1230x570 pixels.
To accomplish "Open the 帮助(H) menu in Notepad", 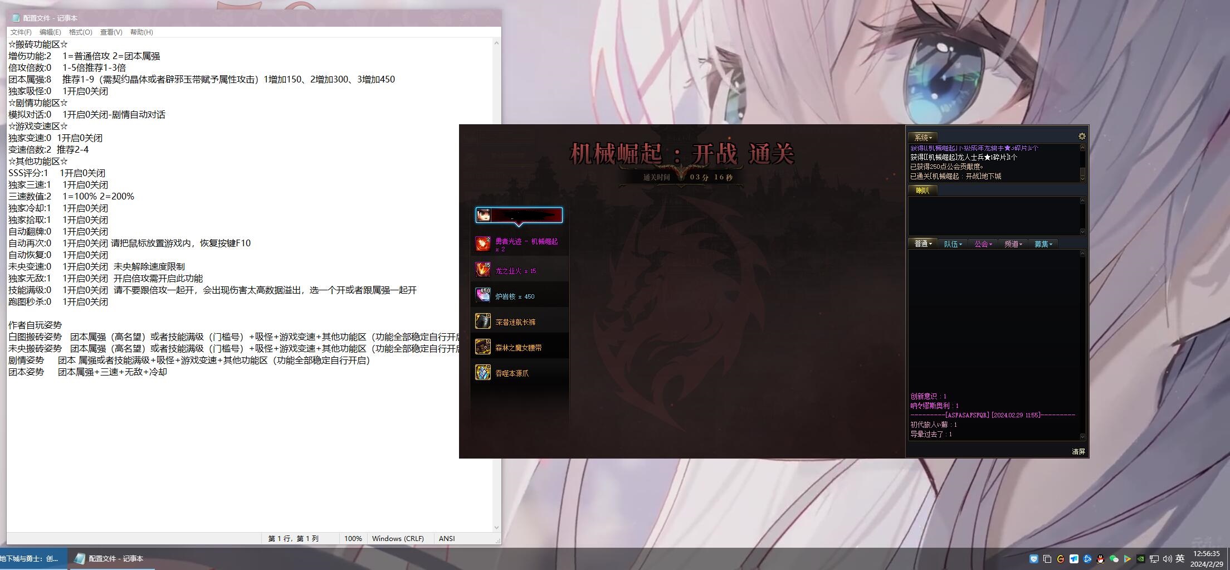I will tap(141, 32).
